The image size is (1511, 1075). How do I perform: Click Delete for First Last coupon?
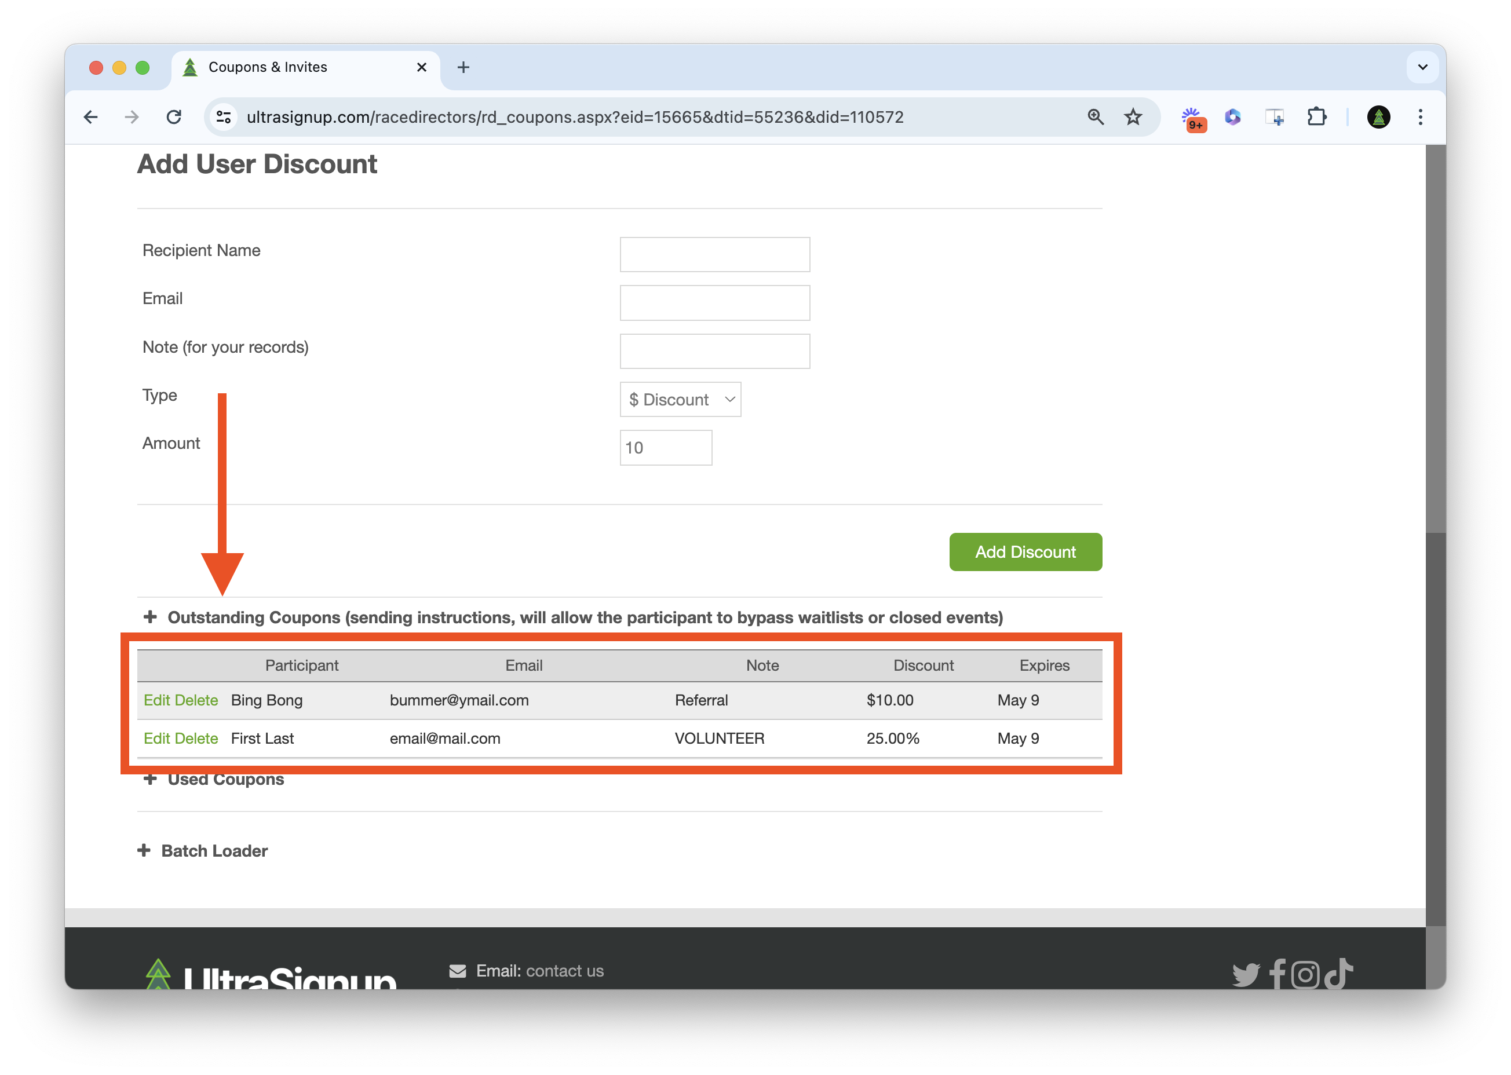pos(196,738)
